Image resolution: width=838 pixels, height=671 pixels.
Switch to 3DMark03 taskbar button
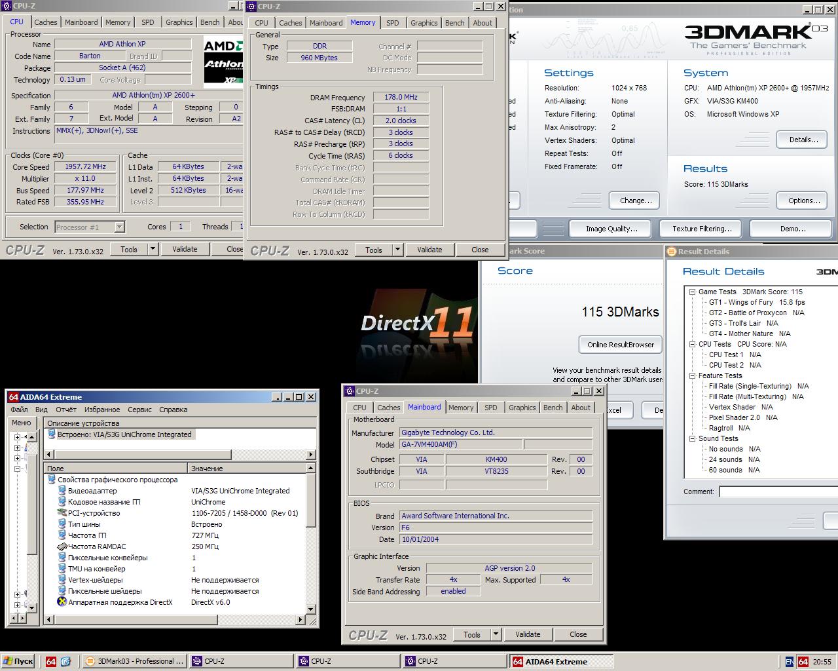[135, 662]
